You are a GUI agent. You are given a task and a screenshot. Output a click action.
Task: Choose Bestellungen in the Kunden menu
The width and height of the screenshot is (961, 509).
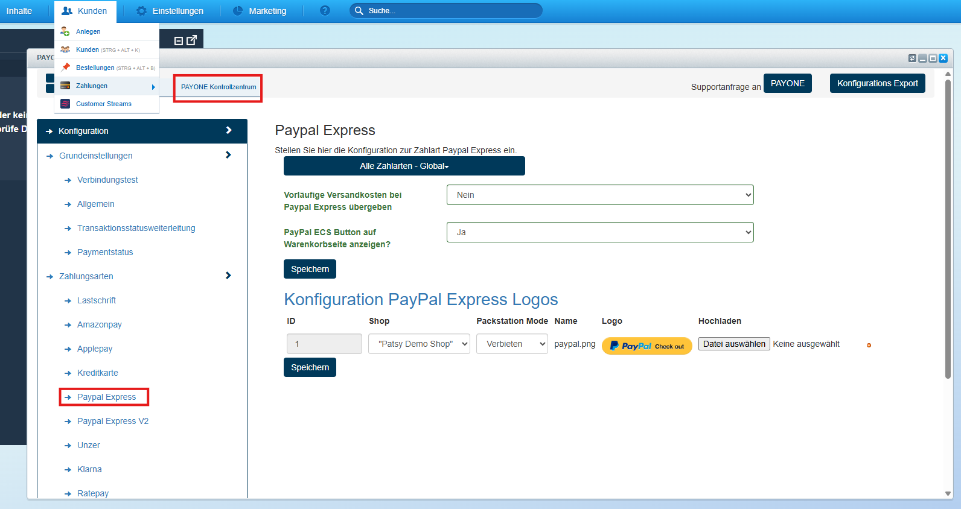(x=107, y=68)
